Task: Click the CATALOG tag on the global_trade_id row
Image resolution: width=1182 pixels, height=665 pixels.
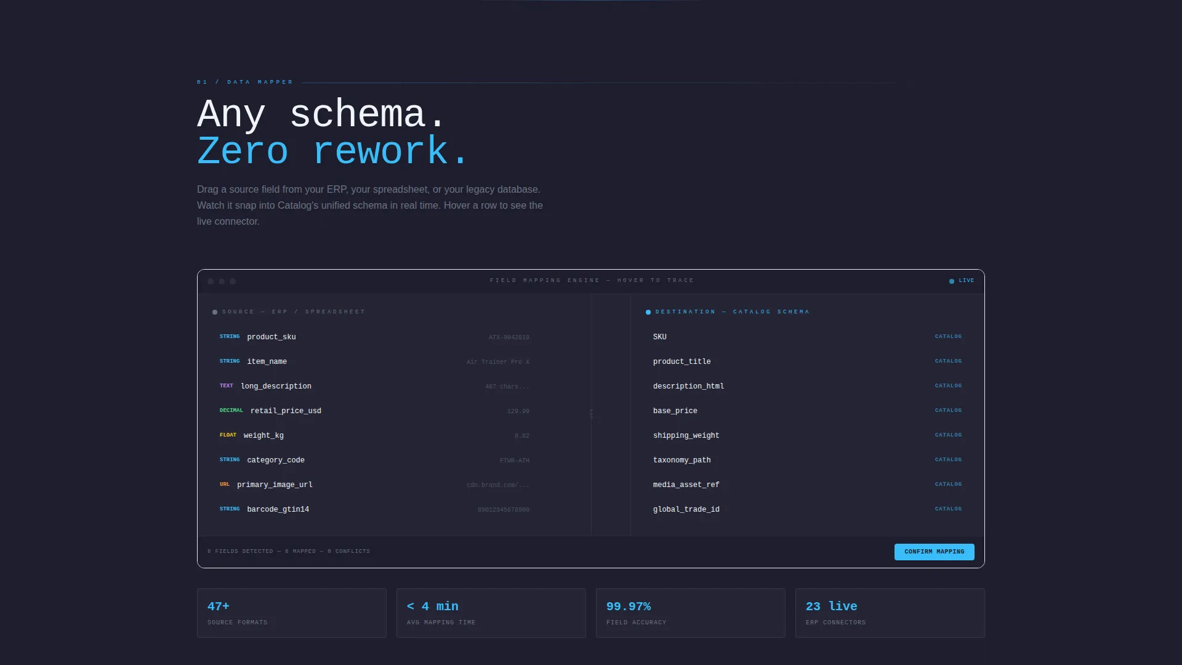Action: coord(948,509)
